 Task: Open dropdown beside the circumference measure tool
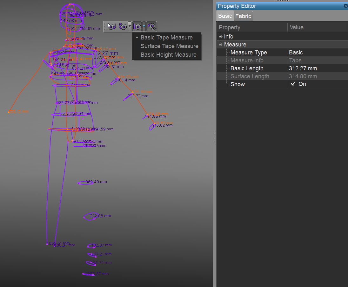point(130,26)
